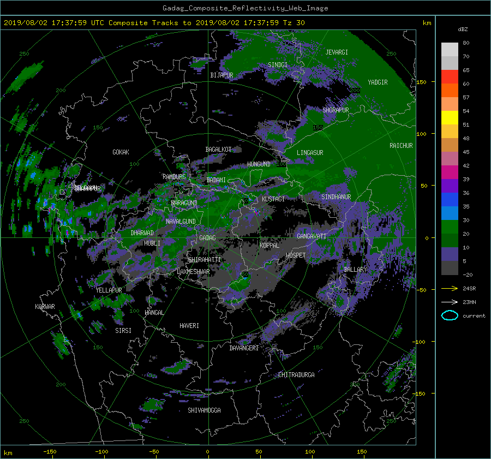491x459 pixels.
Task: Click the cyan 'current' ellipse legend icon
Action: (450, 315)
